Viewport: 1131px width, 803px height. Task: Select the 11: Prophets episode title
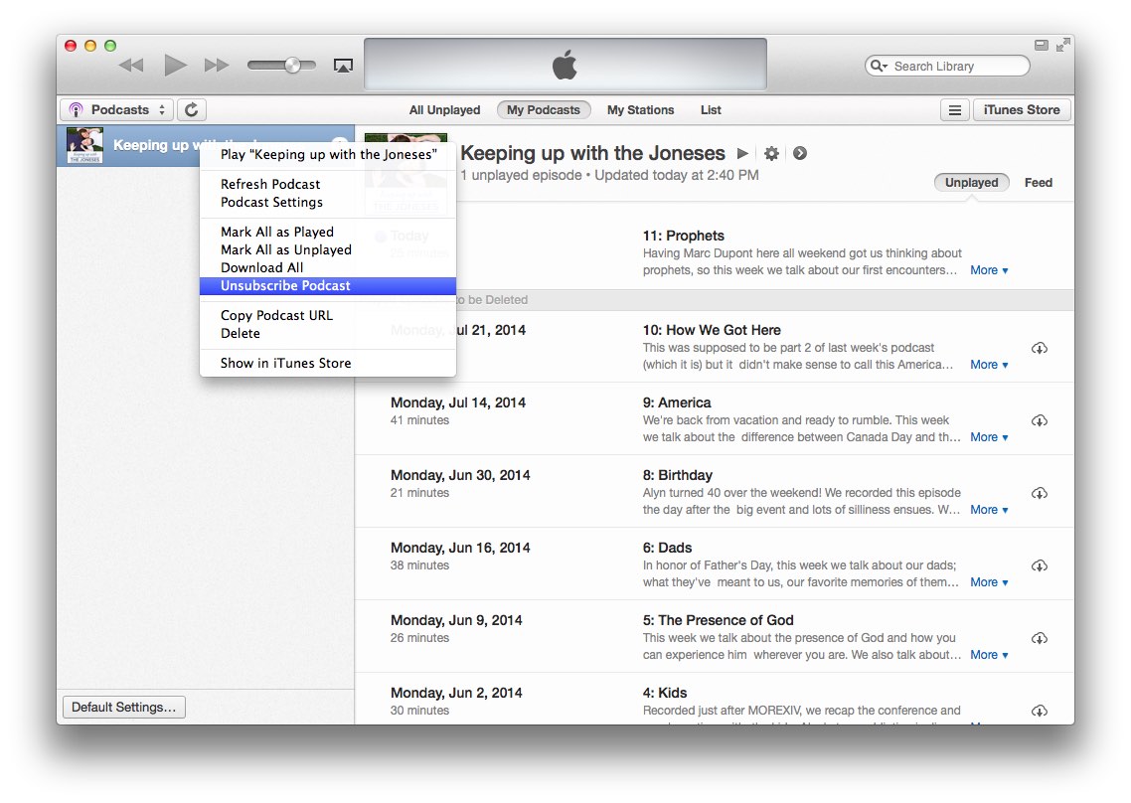click(683, 236)
